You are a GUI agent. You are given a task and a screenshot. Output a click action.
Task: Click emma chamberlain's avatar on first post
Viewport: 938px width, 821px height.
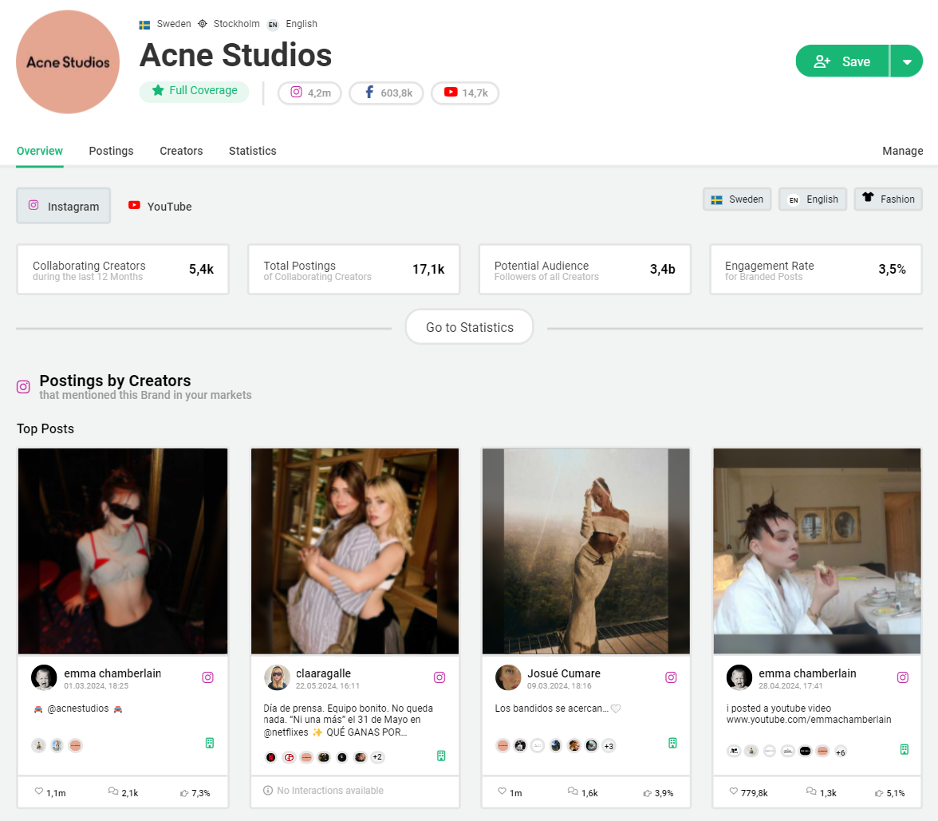[x=44, y=677]
